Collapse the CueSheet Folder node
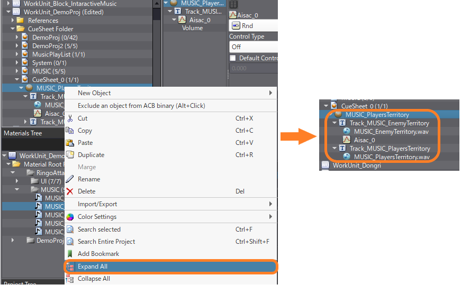470x285 pixels. click(13, 29)
